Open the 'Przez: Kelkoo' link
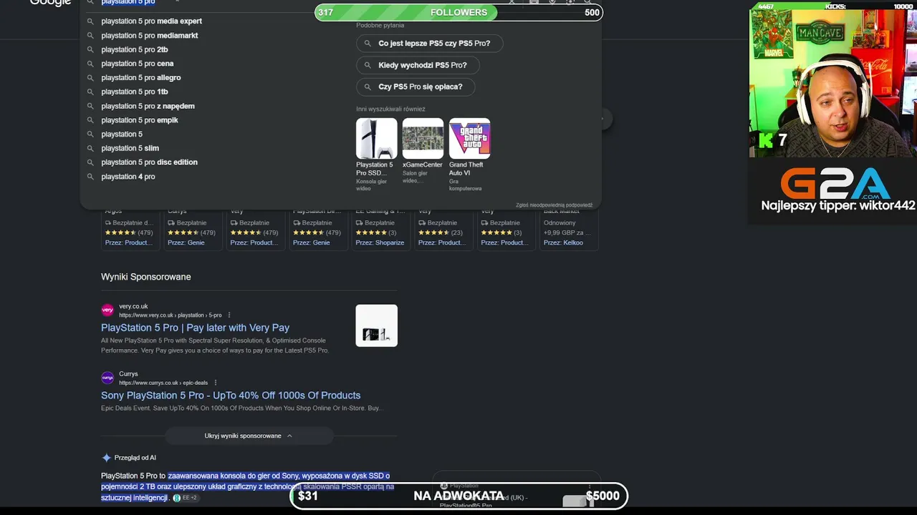The height and width of the screenshot is (515, 917). (x=563, y=242)
